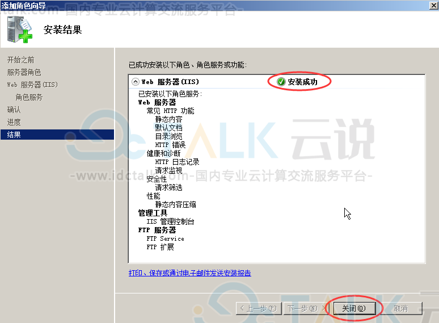Click 默认文档 entry in list
Screen dimensions: 439x323
point(168,128)
